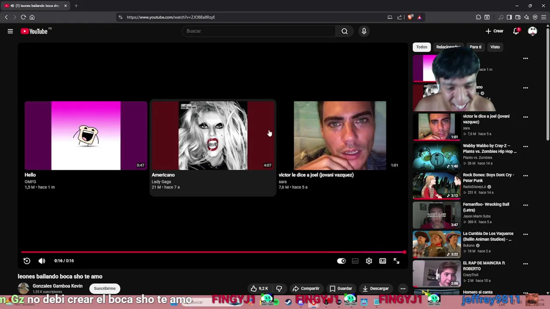
Task: Open Rock Bones Boys Dont Cry thumbnail
Action: tap(437, 186)
